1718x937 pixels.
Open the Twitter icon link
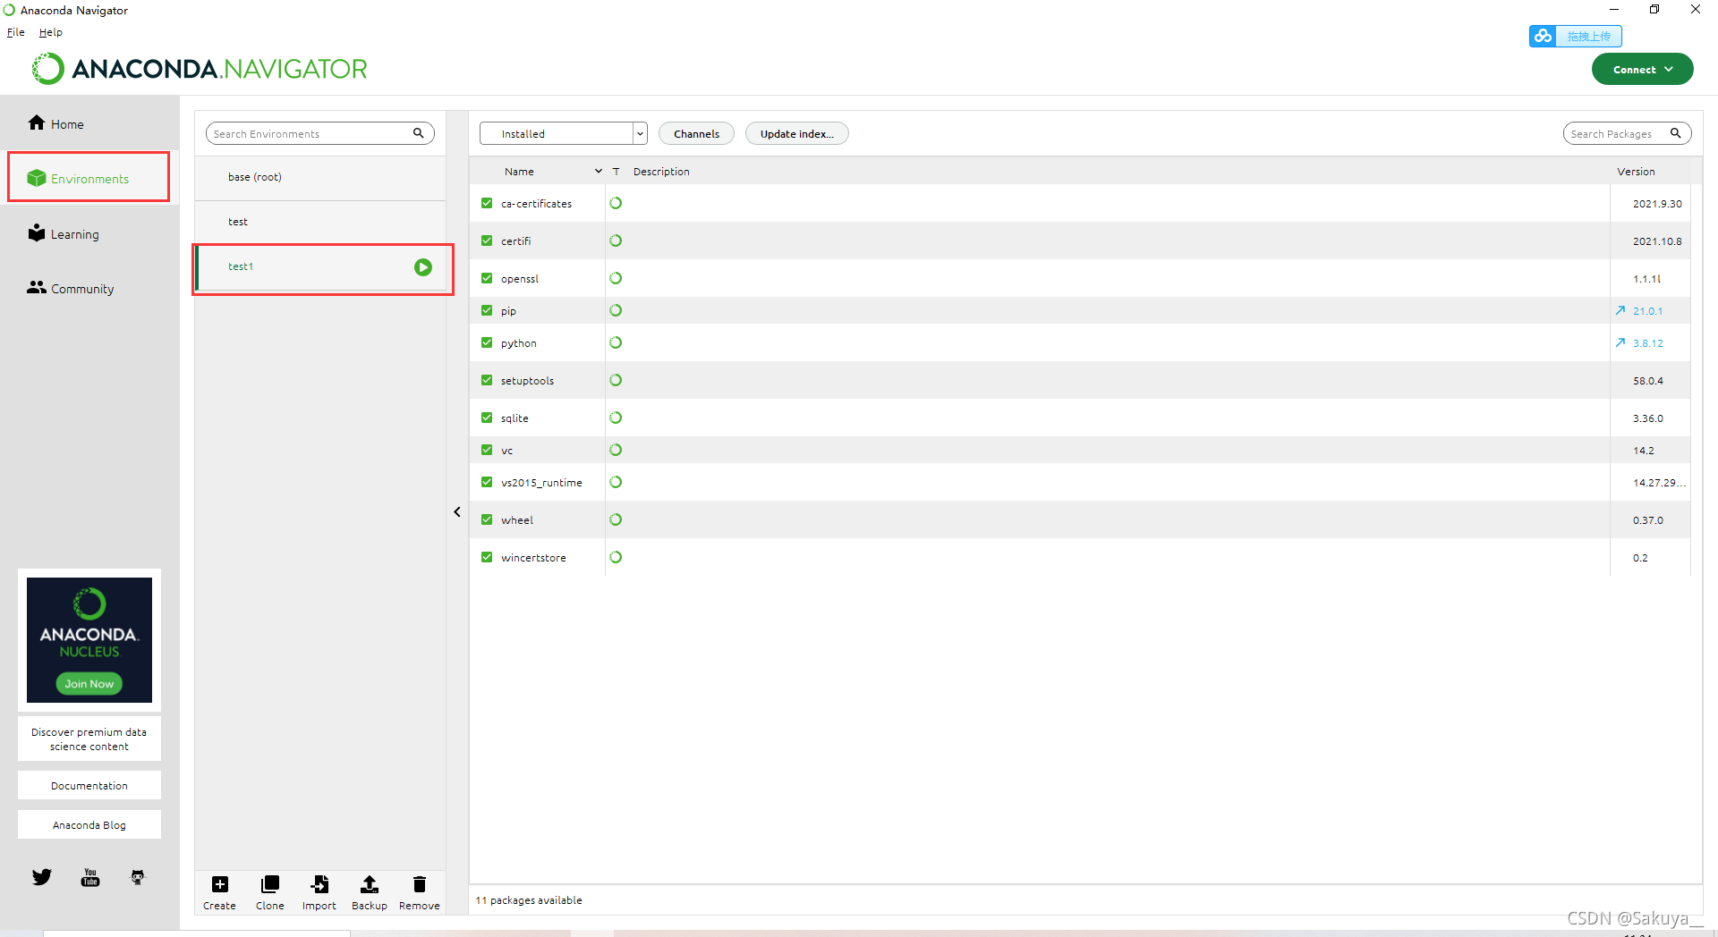(x=42, y=877)
